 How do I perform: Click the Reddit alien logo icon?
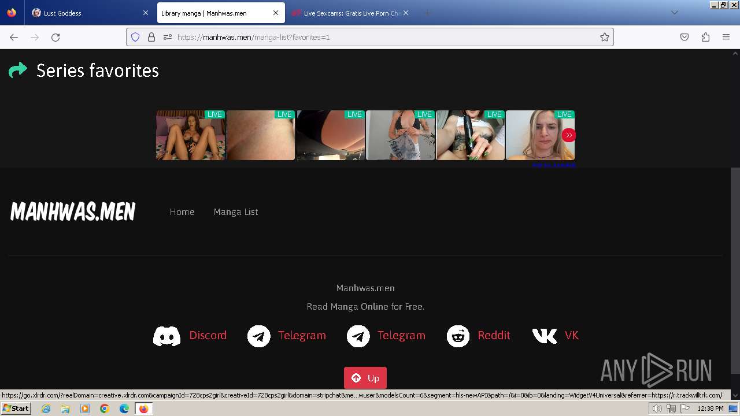[458, 336]
